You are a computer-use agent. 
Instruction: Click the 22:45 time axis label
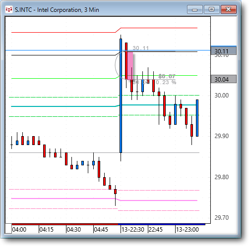156,230
